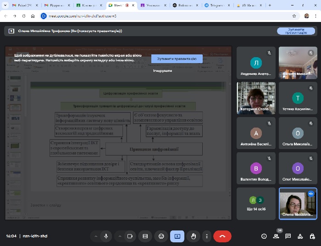Image resolution: width=321 pixels, height=246 pixels.
Task: Open the activities panel
Action: tap(300, 236)
